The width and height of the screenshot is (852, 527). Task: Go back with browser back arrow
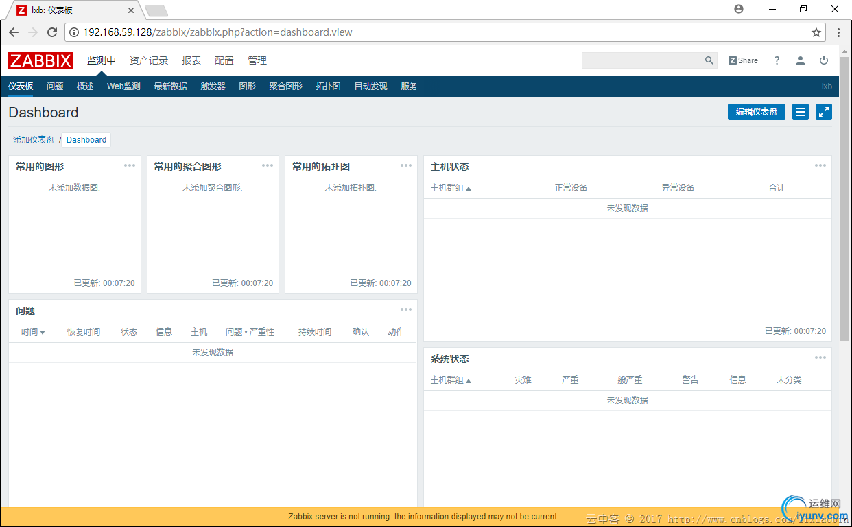pos(14,32)
